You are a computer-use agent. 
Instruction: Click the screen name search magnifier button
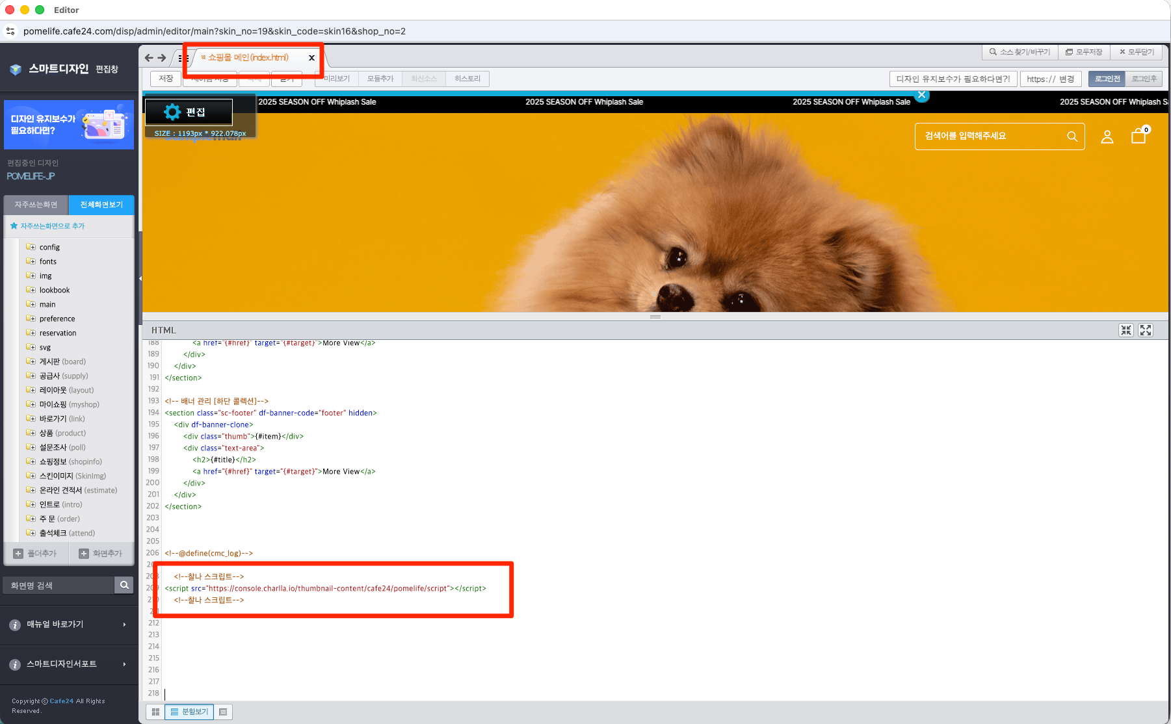click(124, 585)
